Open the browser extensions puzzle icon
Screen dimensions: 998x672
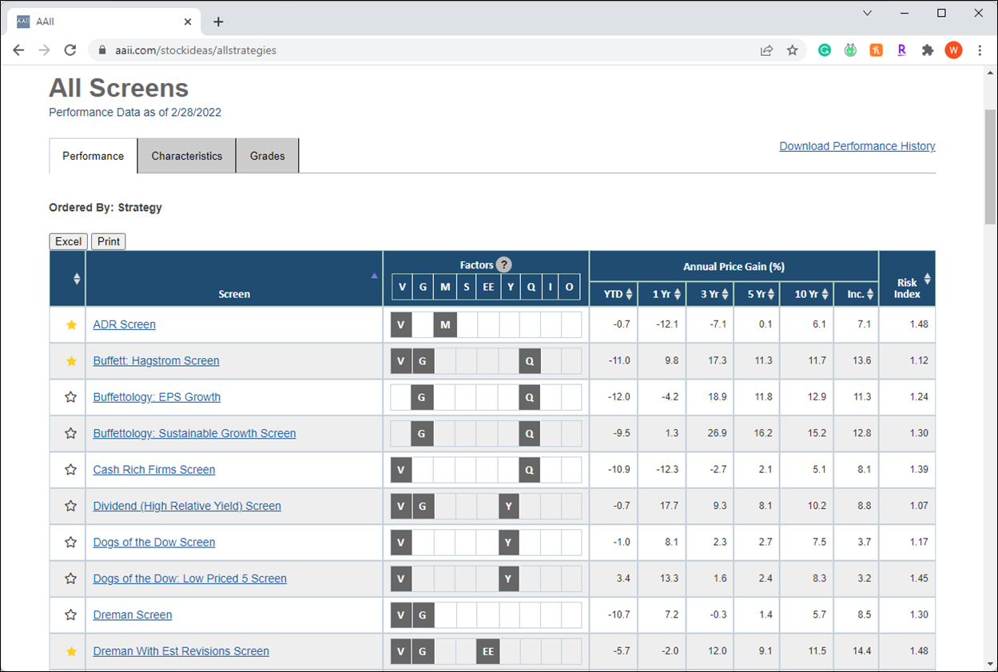pyautogui.click(x=927, y=50)
